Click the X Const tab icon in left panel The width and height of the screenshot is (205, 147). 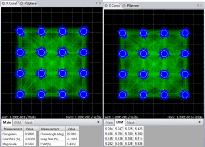[x=3, y=3]
